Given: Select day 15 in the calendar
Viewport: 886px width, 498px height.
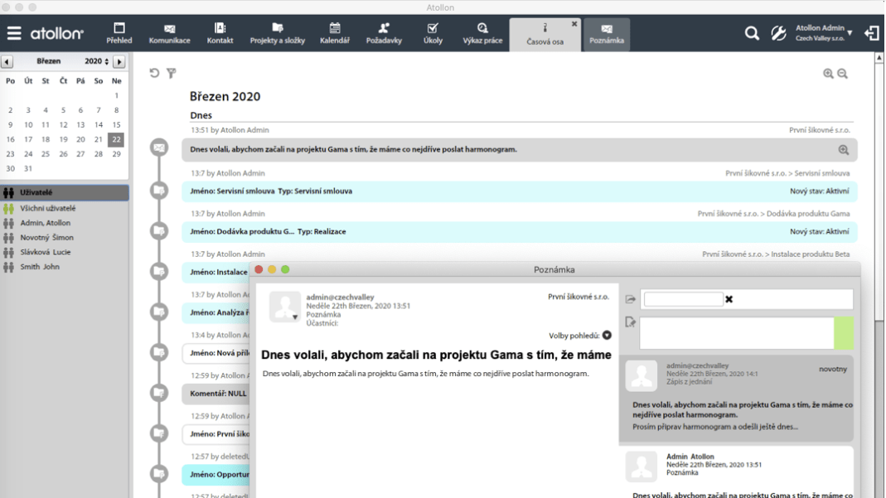Looking at the screenshot, I should (x=116, y=125).
